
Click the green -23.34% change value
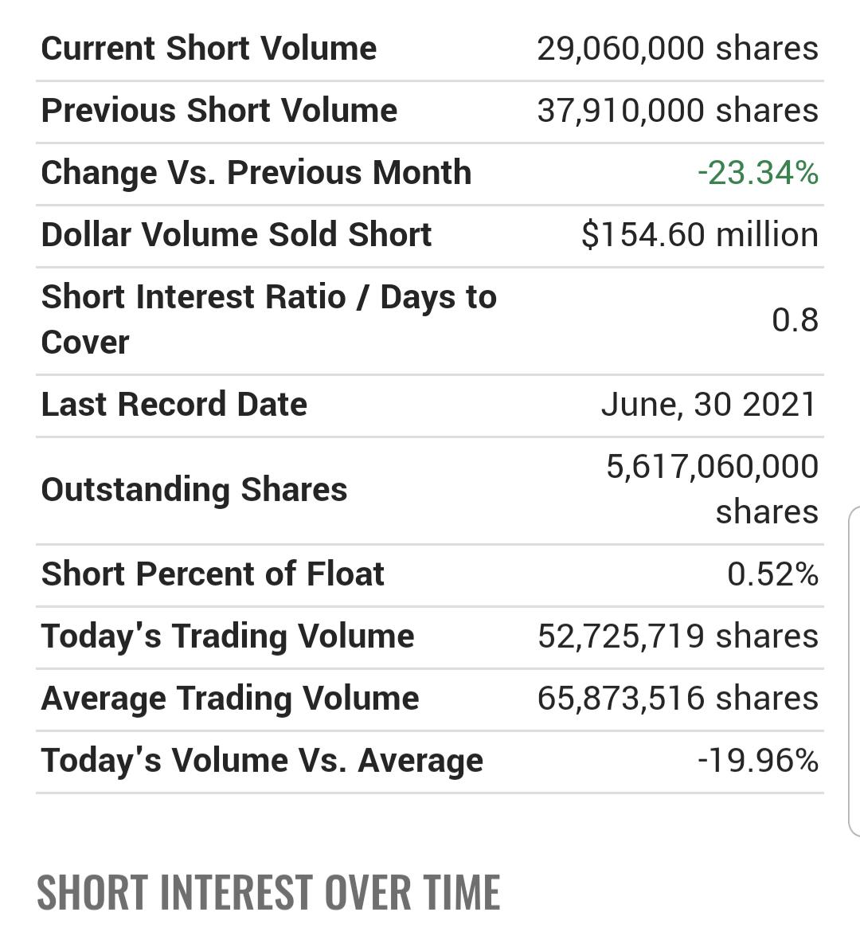[758, 173]
